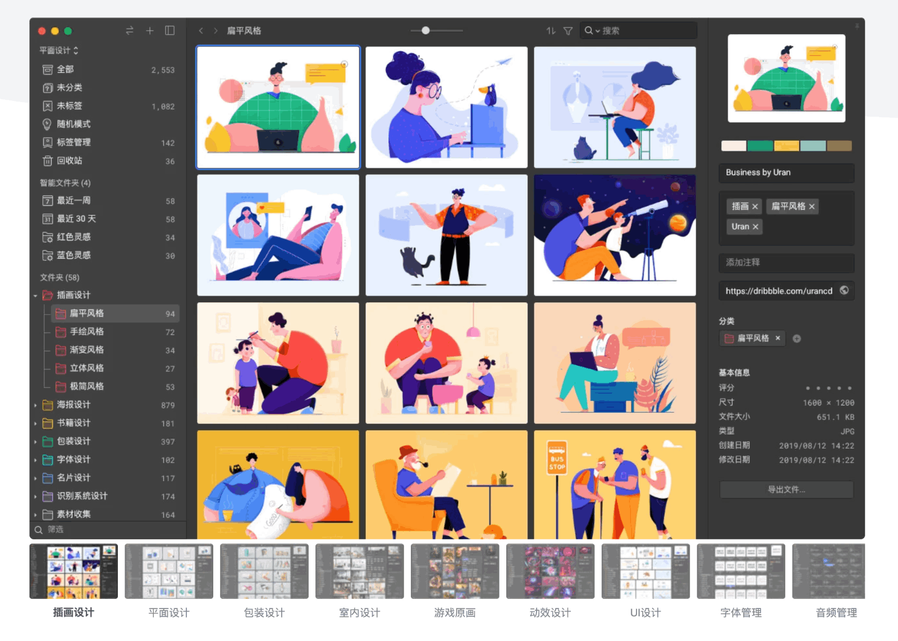898x641 pixels.
Task: Expand the 海报设计 folder
Action: [x=35, y=405]
